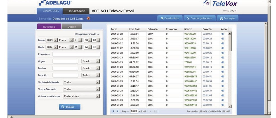Go to the previous results page
The height and width of the screenshot is (118, 276).
pyautogui.click(x=117, y=111)
